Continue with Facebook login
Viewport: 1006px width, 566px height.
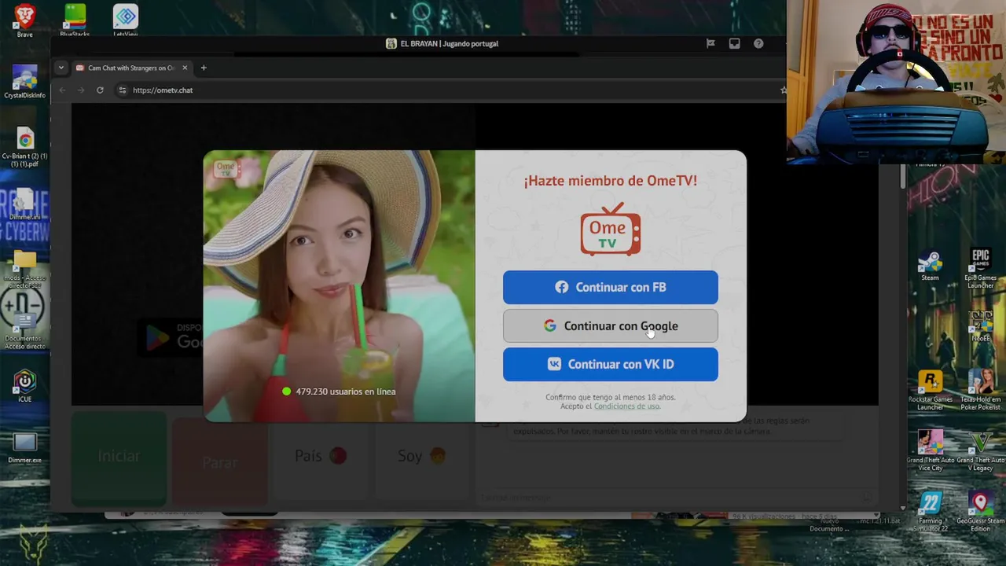click(x=611, y=287)
